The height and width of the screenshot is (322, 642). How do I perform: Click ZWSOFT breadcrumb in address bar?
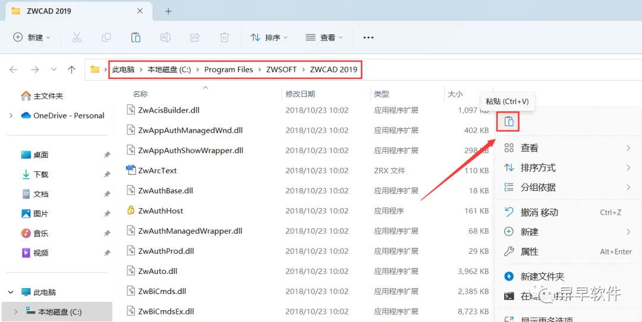[281, 69]
